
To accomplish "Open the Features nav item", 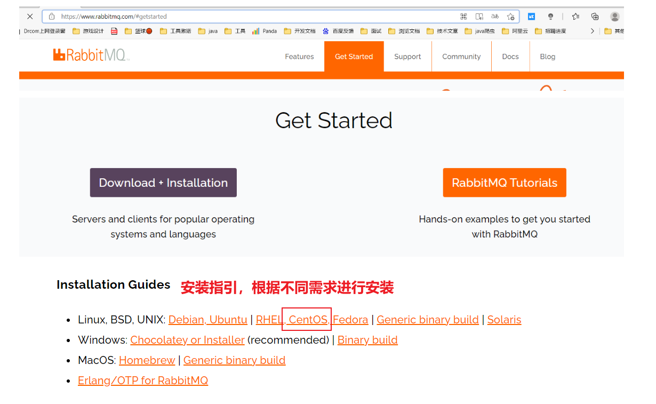I will [299, 57].
